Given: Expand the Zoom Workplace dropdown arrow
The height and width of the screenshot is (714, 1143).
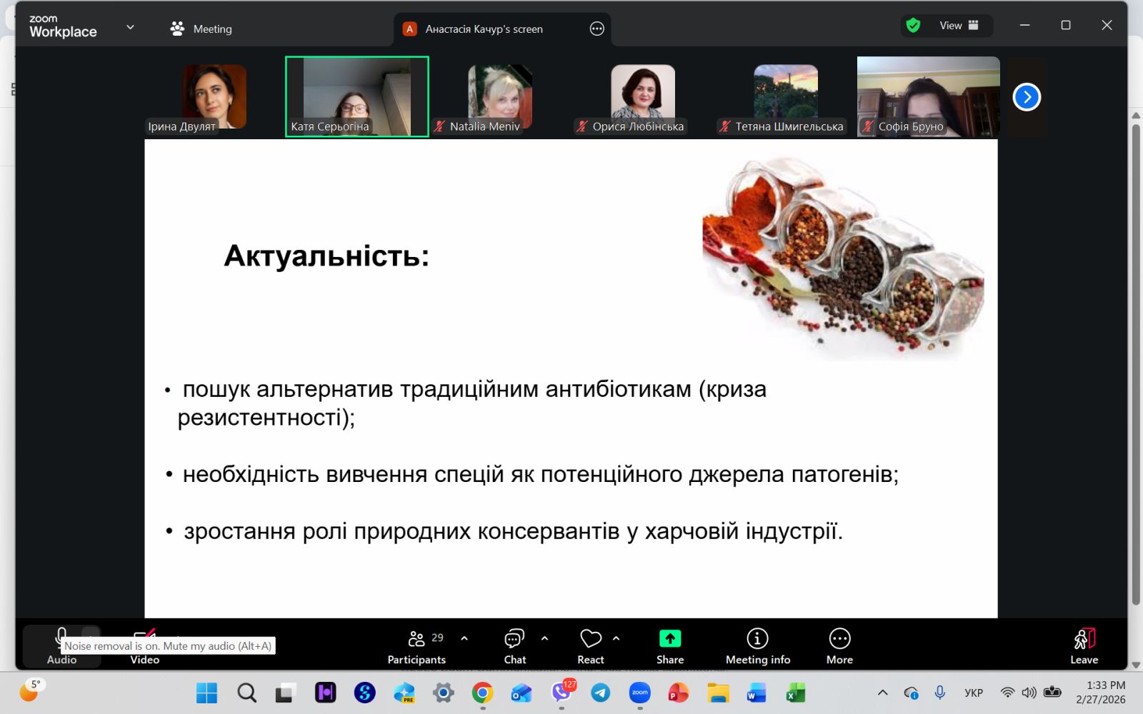Looking at the screenshot, I should pyautogui.click(x=130, y=28).
